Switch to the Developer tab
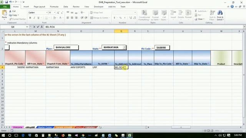 (98, 7)
